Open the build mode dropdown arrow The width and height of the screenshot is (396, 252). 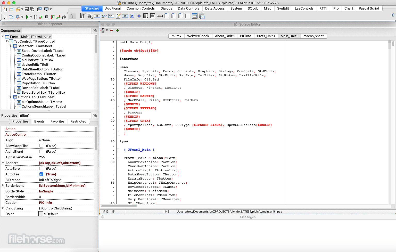(x=22, y=17)
